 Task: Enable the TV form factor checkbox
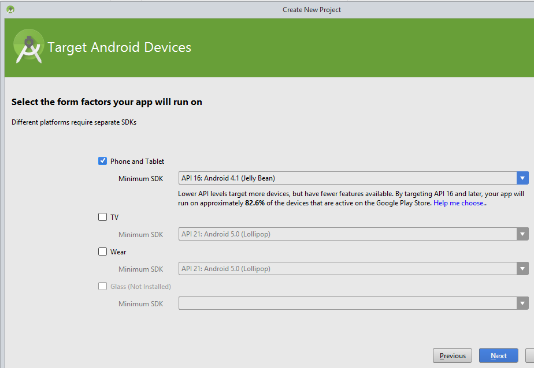[103, 217]
